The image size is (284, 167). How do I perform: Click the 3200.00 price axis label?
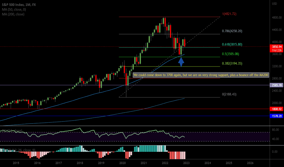tap(277, 66)
